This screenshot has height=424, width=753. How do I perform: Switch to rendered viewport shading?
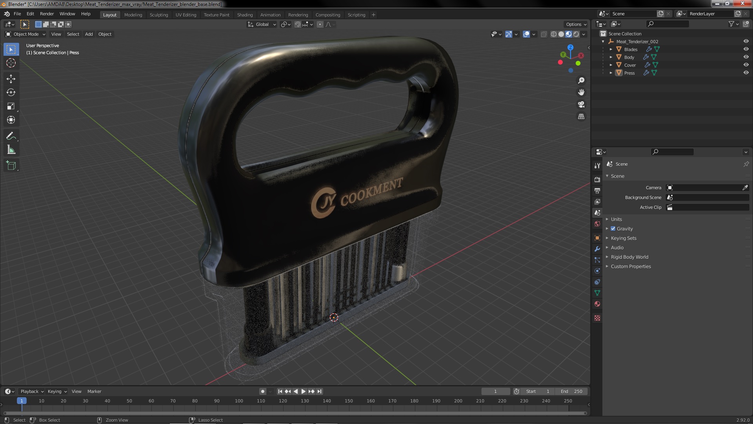(x=576, y=34)
